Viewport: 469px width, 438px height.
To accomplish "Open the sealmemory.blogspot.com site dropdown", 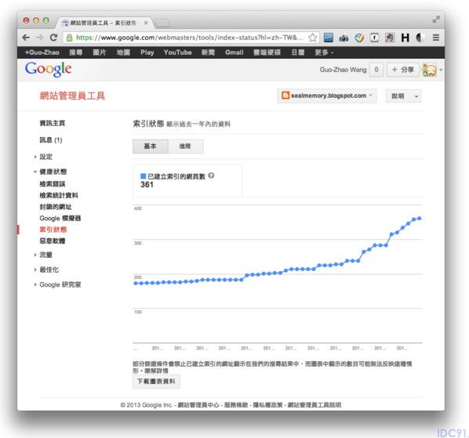I will [x=326, y=96].
